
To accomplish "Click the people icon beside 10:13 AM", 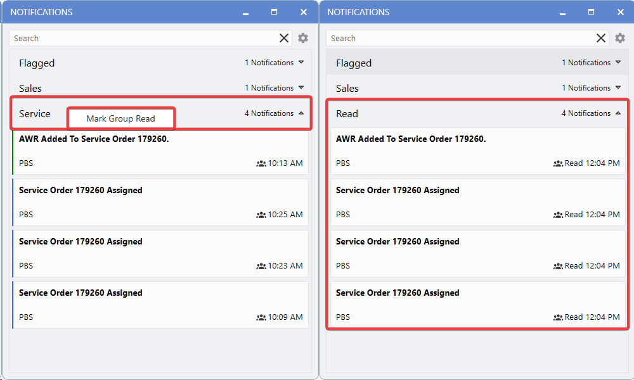I will coord(261,163).
